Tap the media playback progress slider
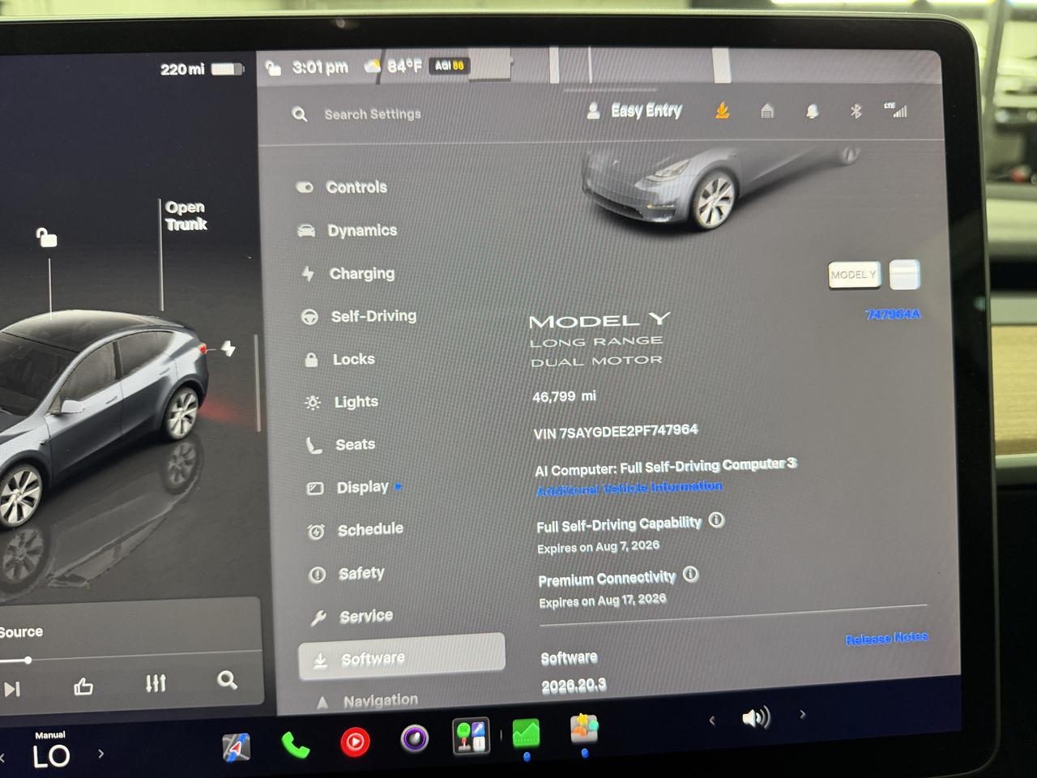The height and width of the screenshot is (778, 1037). coord(131,657)
